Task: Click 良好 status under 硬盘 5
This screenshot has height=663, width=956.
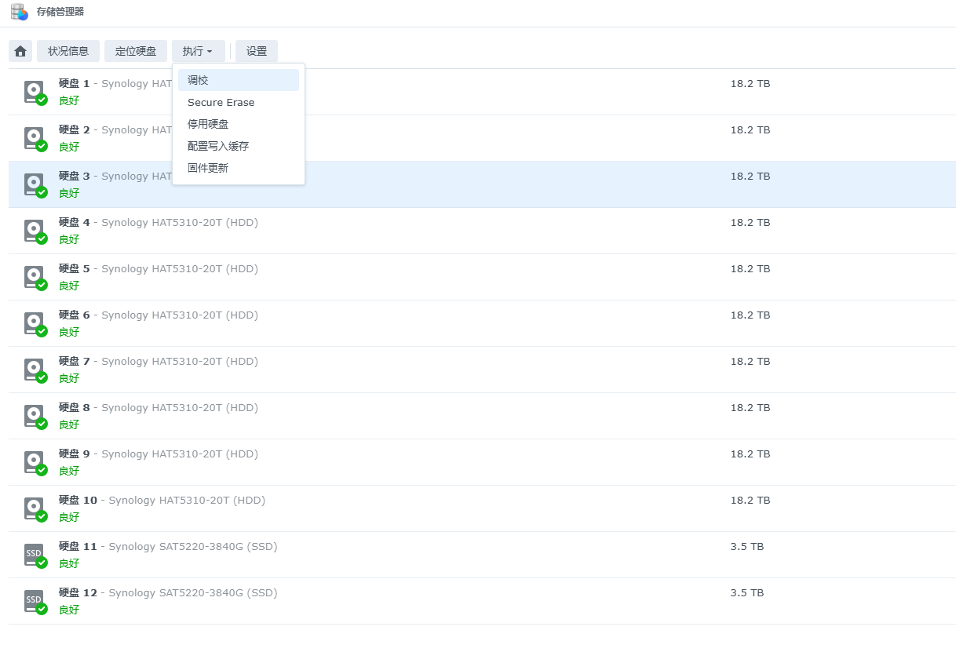Action: coord(69,286)
